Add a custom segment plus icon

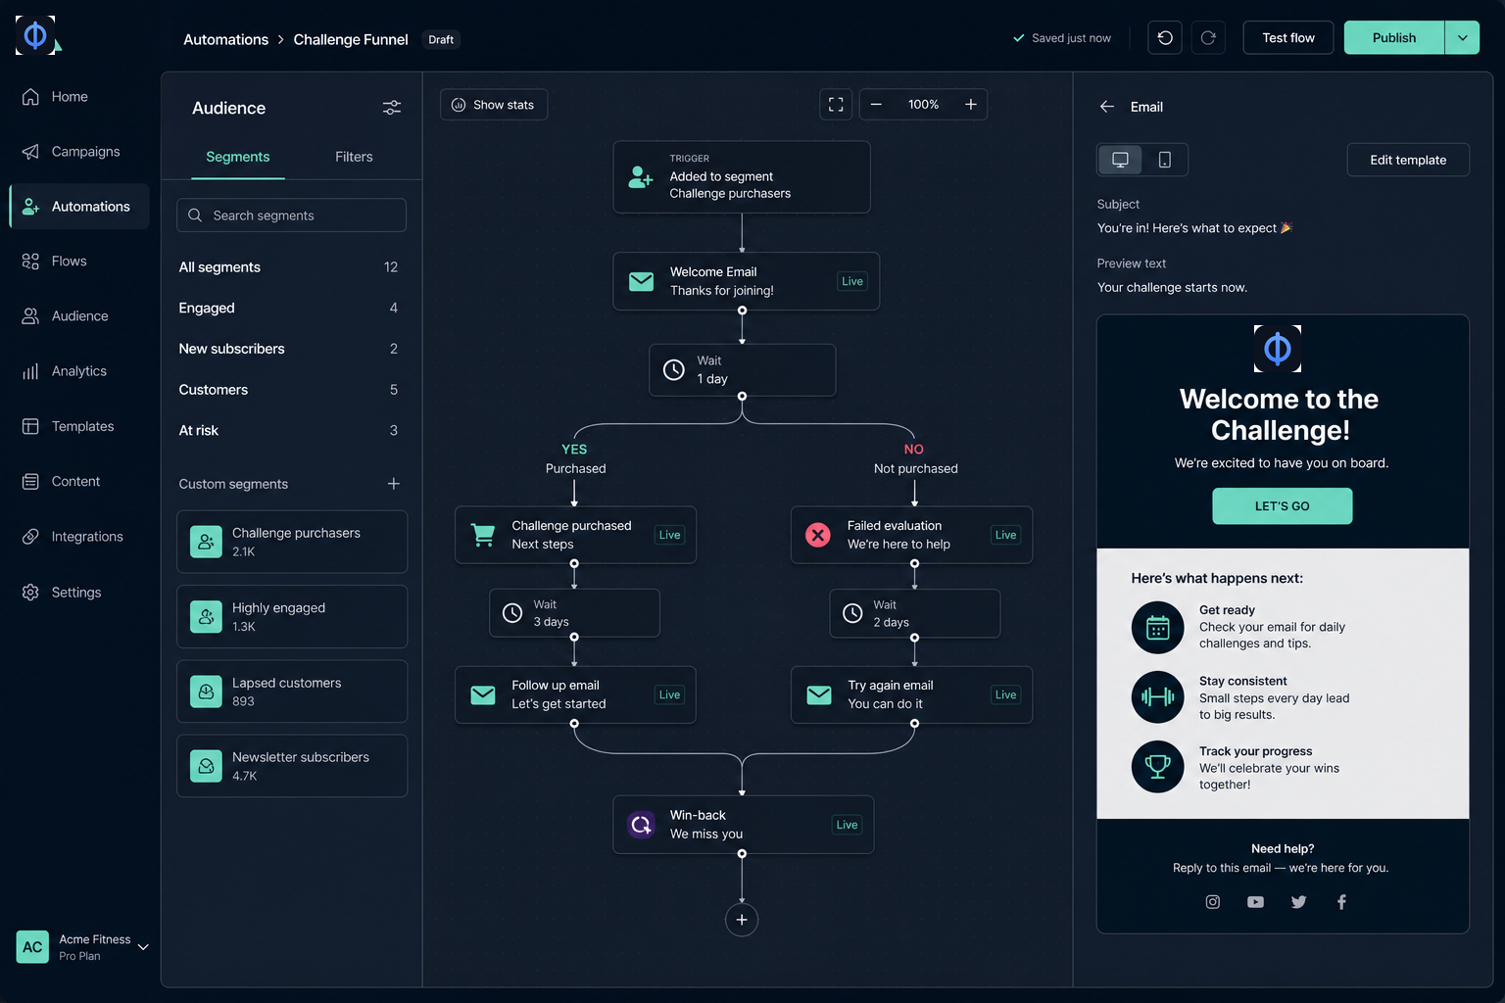point(394,484)
